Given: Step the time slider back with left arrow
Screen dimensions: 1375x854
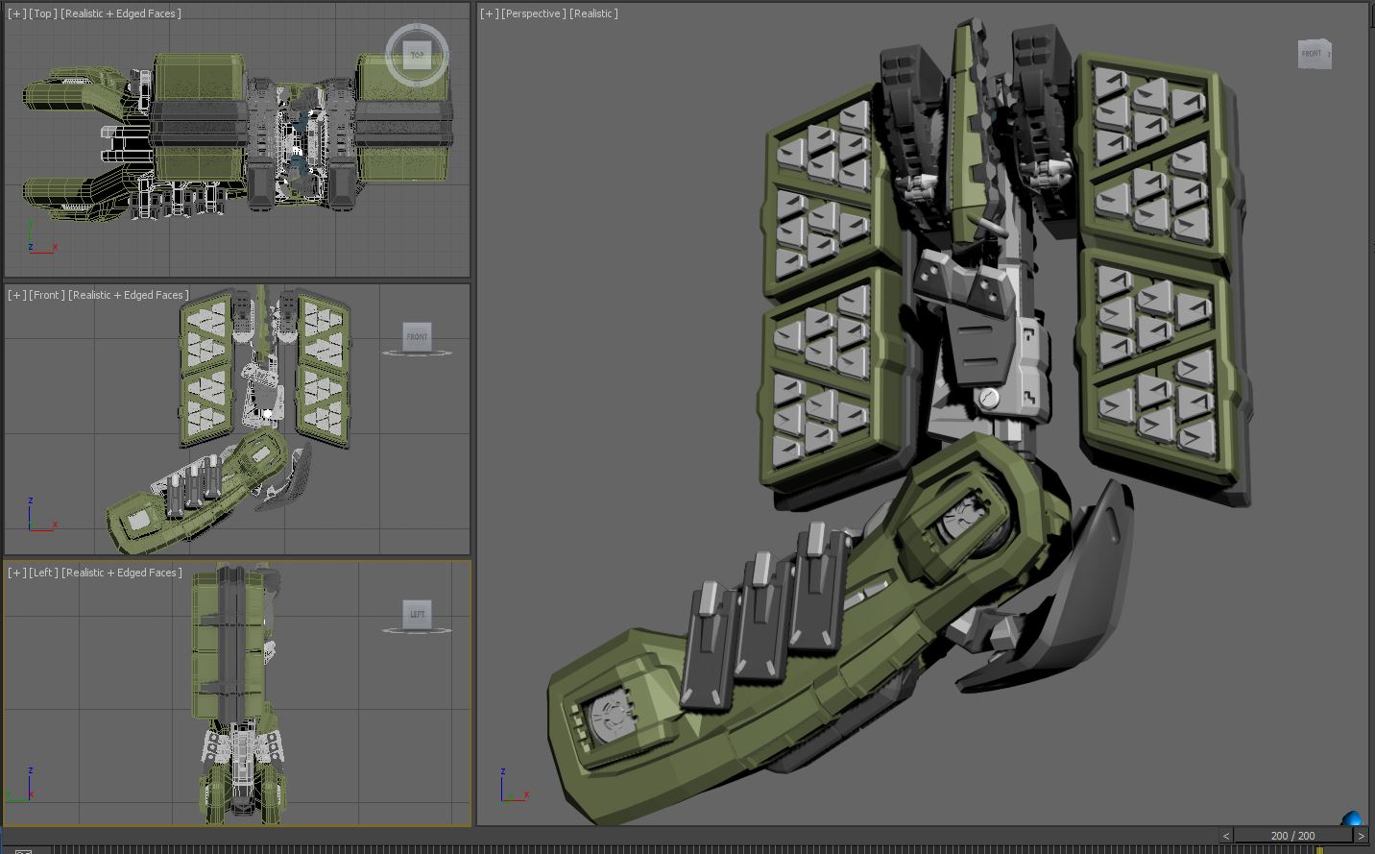Looking at the screenshot, I should (x=1226, y=836).
